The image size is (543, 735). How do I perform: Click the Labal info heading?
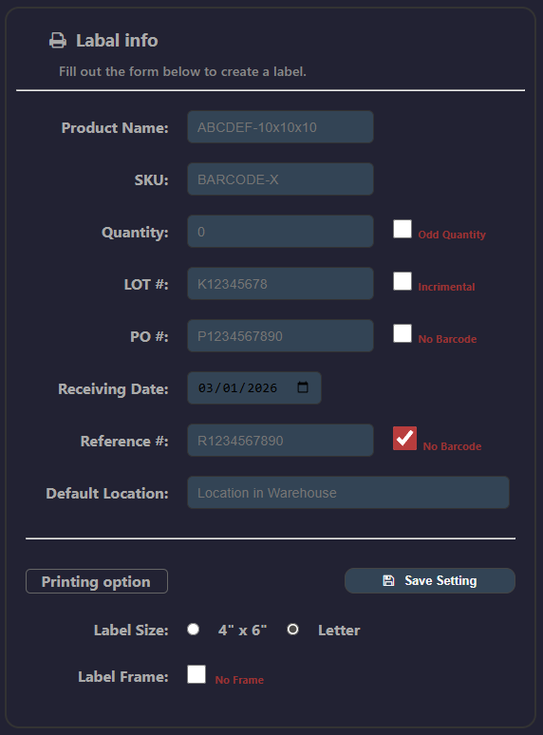point(117,41)
